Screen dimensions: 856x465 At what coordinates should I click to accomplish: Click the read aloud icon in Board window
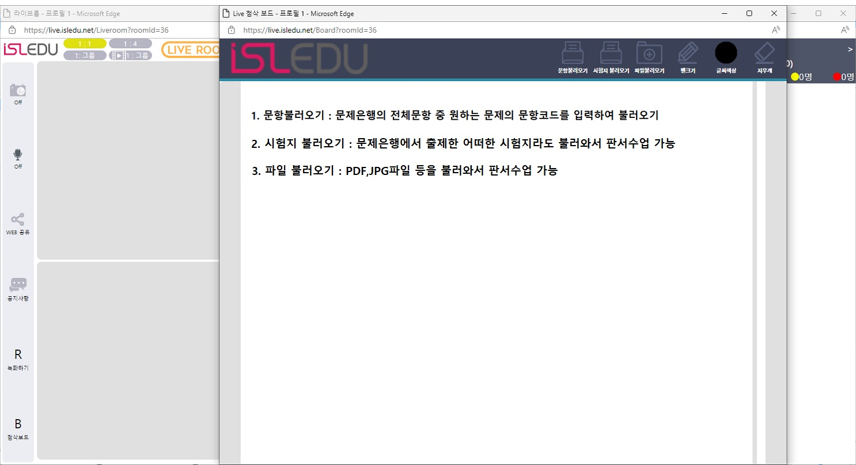point(776,30)
